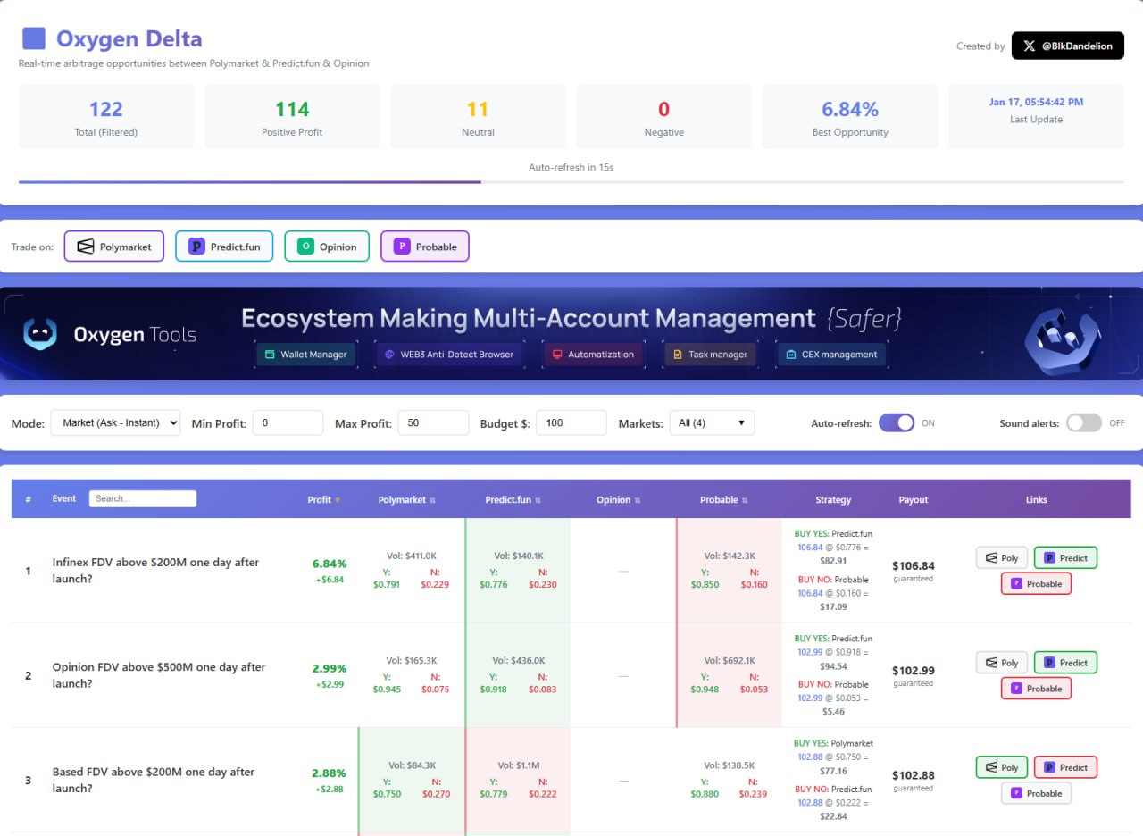Open the @BlkDandelion X profile button

pos(1067,46)
